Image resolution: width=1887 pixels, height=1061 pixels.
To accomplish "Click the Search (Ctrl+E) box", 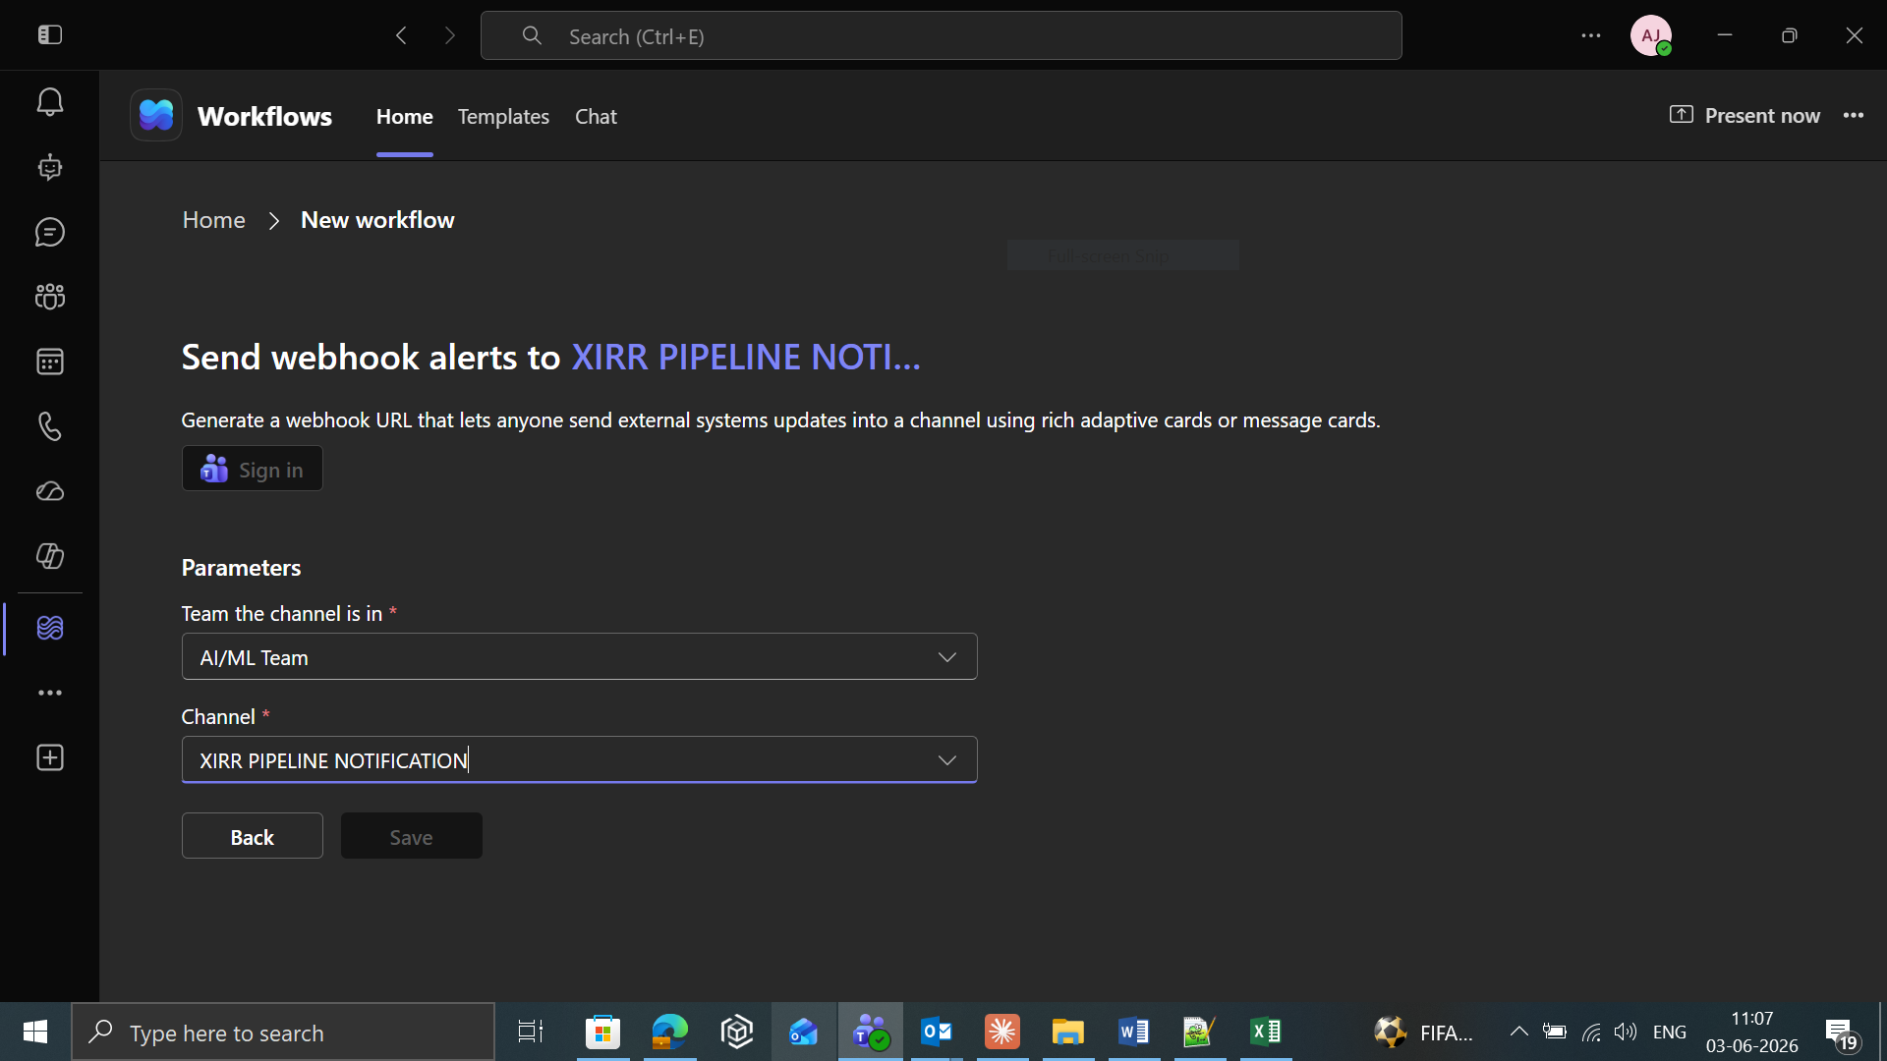I will 942,36.
